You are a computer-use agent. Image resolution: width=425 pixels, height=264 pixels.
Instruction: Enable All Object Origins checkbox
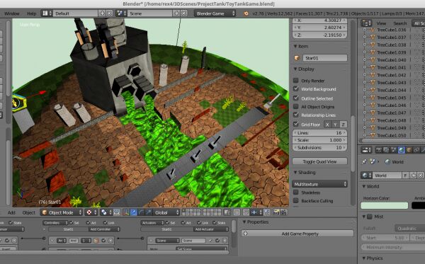[296, 106]
